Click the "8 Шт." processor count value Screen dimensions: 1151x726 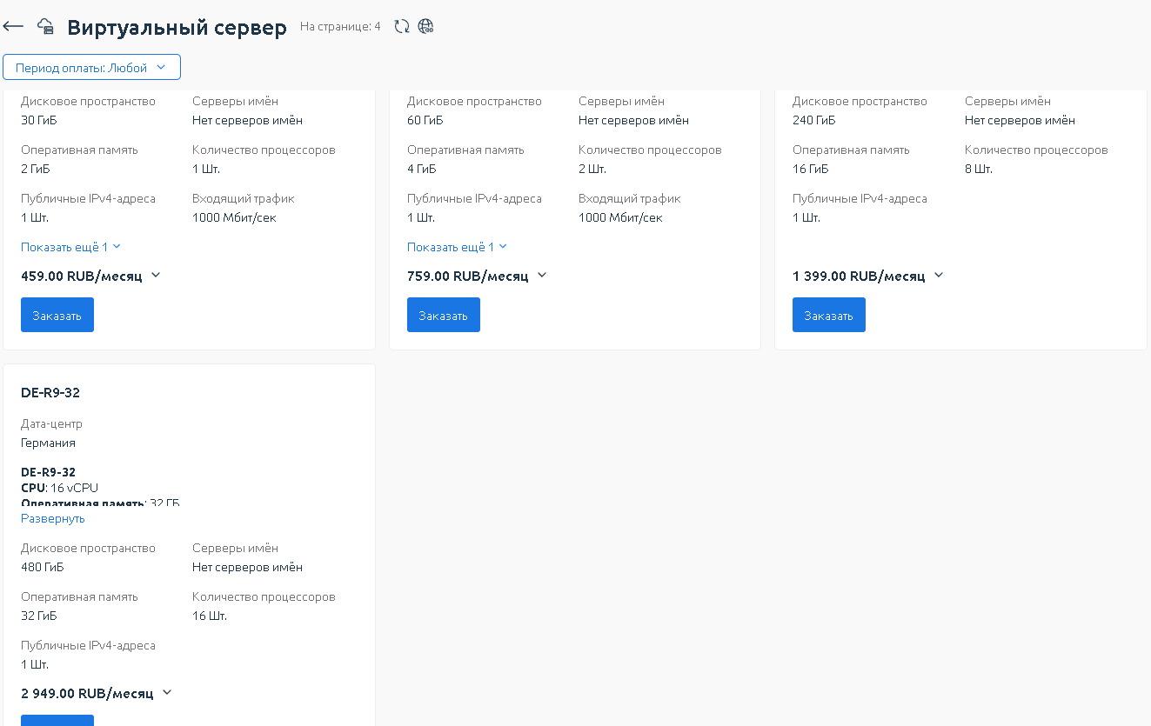coord(979,169)
